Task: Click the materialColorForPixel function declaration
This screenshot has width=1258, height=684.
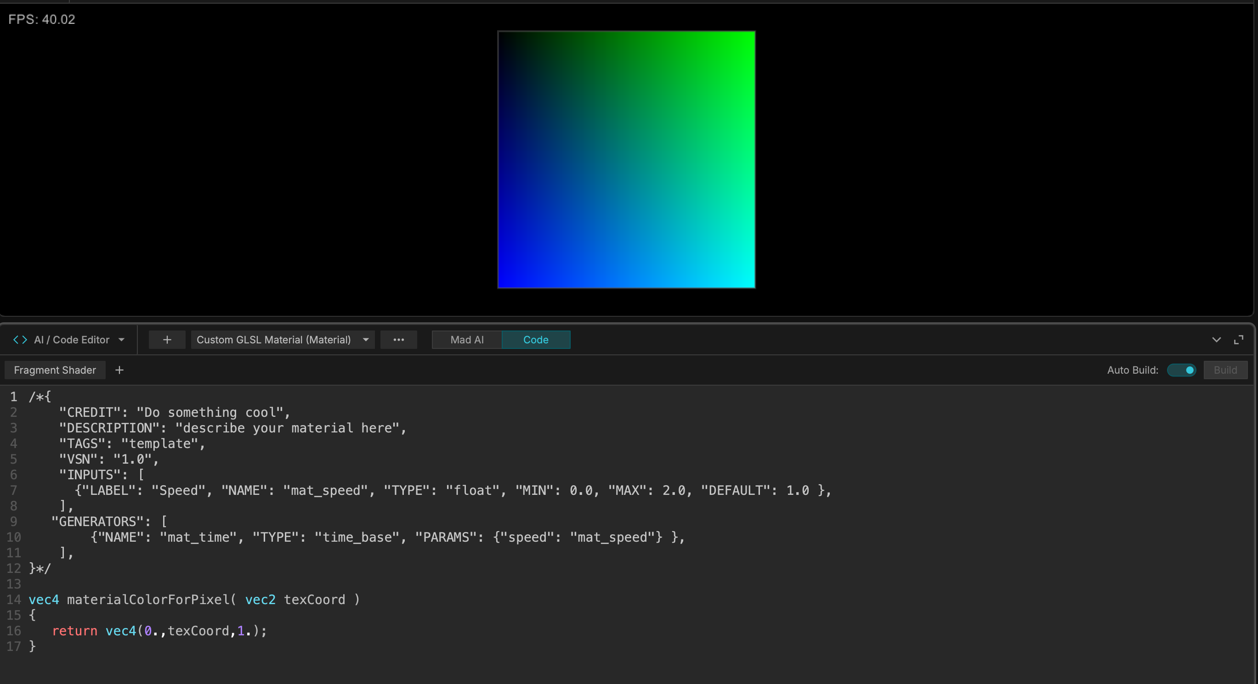Action: (x=194, y=600)
